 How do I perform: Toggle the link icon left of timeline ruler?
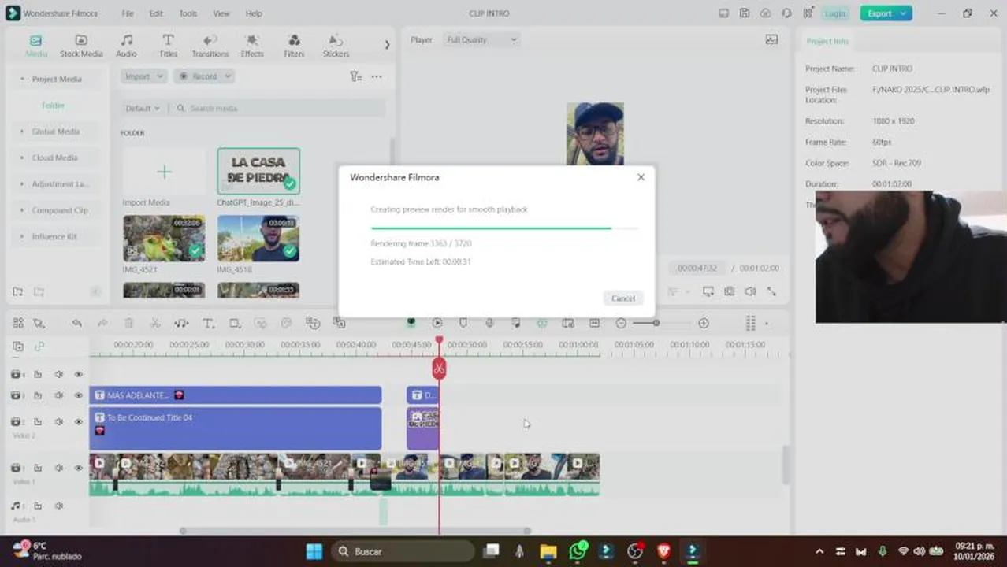coord(39,346)
